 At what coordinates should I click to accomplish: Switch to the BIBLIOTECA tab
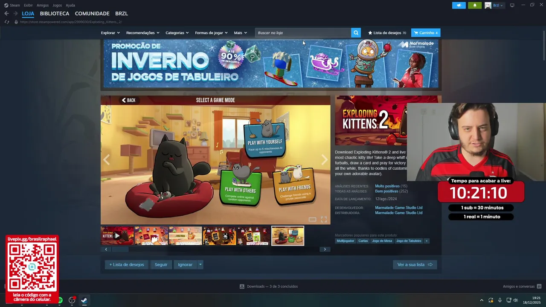coord(55,14)
